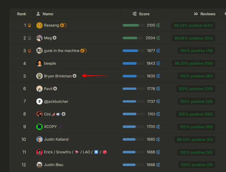
Task: Open 98.33% positive (61) reviews badge
Action: tap(195, 140)
